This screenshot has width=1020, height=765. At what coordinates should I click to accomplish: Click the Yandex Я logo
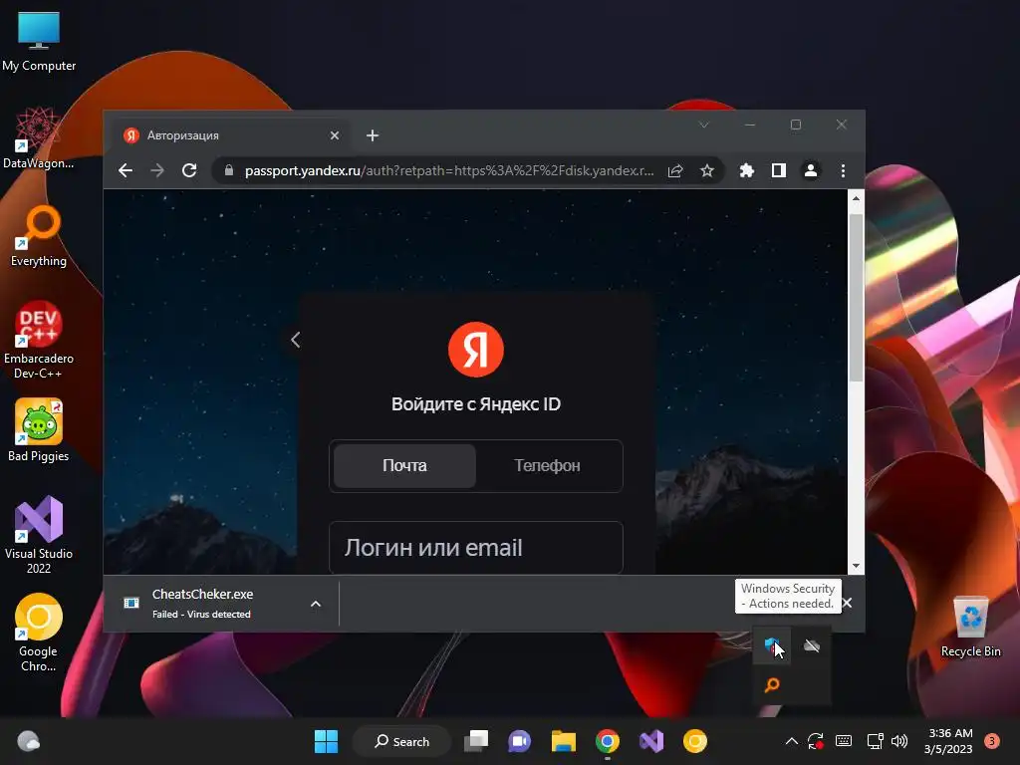[475, 350]
